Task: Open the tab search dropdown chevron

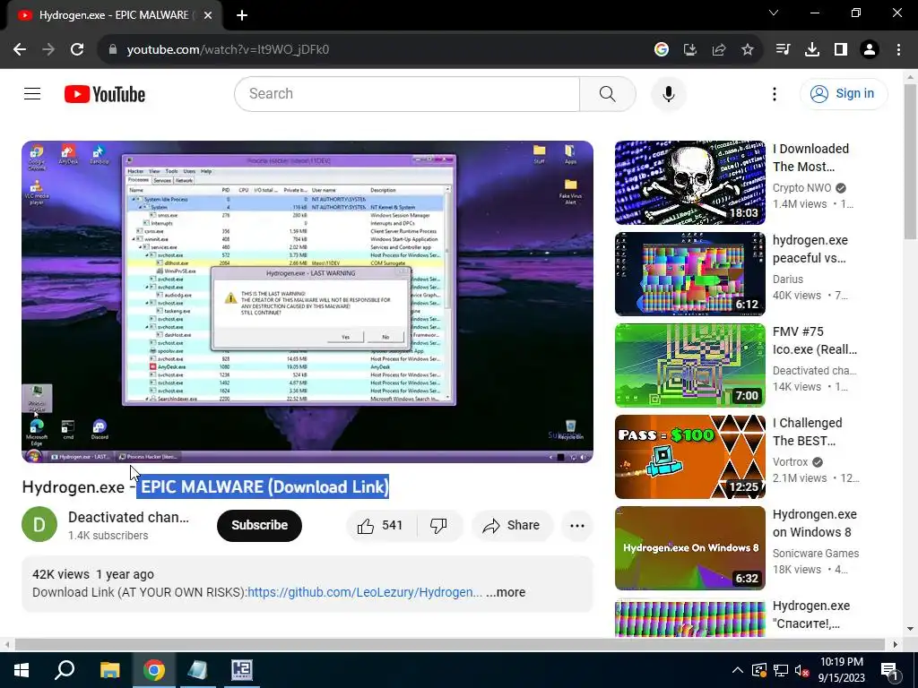Action: click(x=774, y=13)
